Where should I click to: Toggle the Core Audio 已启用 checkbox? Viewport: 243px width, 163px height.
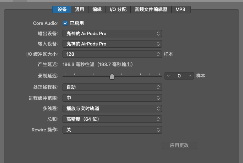tap(65, 23)
